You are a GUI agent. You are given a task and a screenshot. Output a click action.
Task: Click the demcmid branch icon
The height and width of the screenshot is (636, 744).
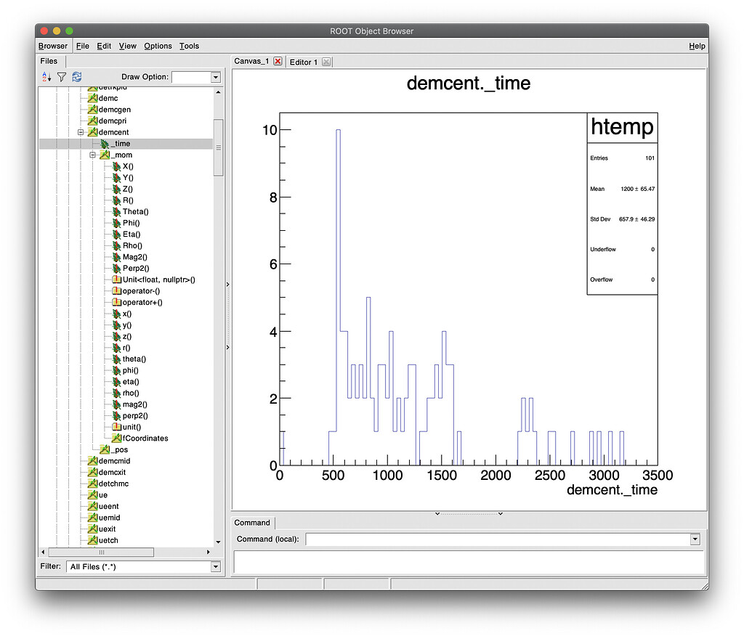[x=93, y=461]
